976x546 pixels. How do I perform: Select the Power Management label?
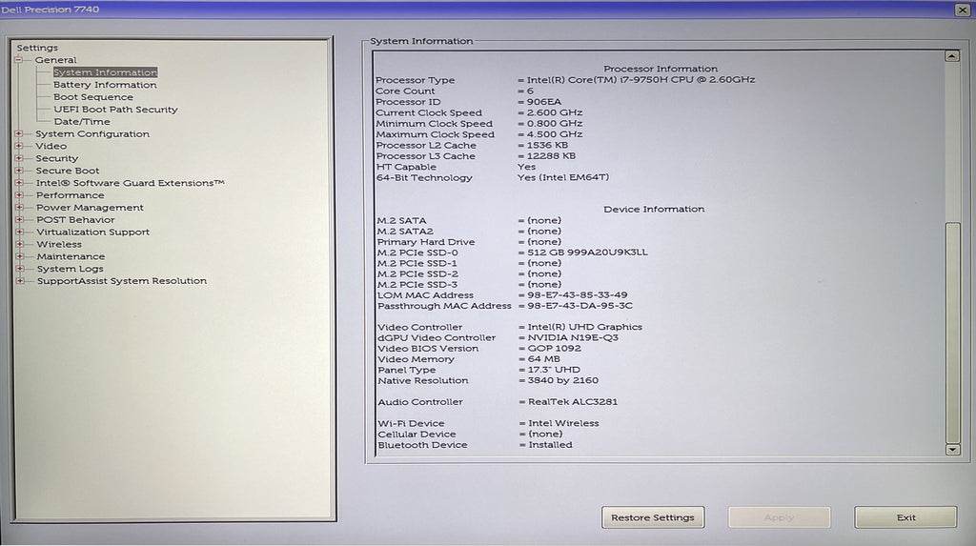tap(90, 208)
